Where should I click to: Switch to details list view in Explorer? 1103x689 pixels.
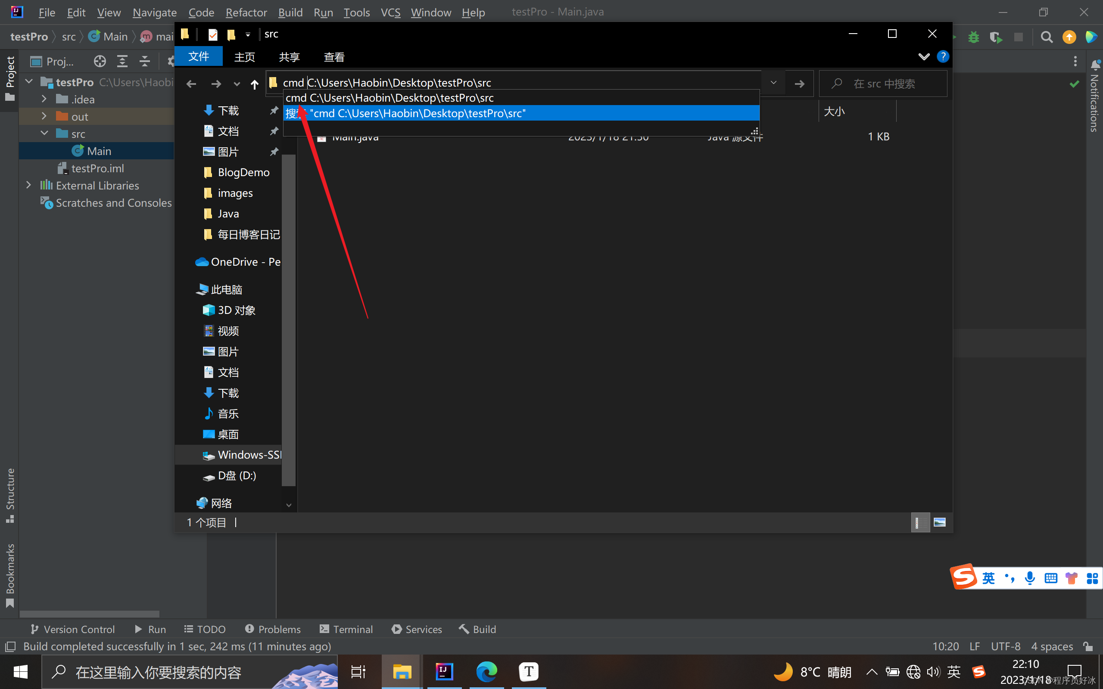click(920, 522)
